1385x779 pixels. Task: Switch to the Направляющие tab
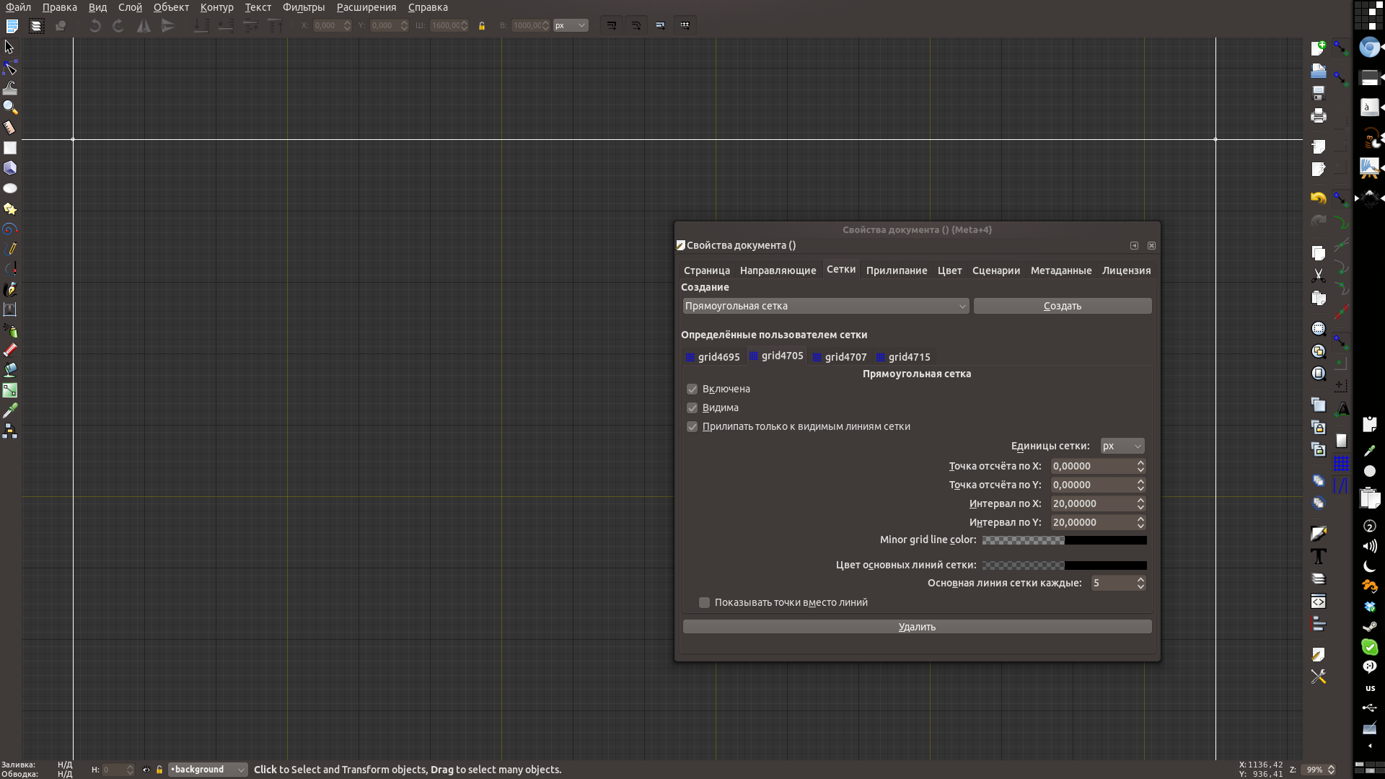pos(778,270)
